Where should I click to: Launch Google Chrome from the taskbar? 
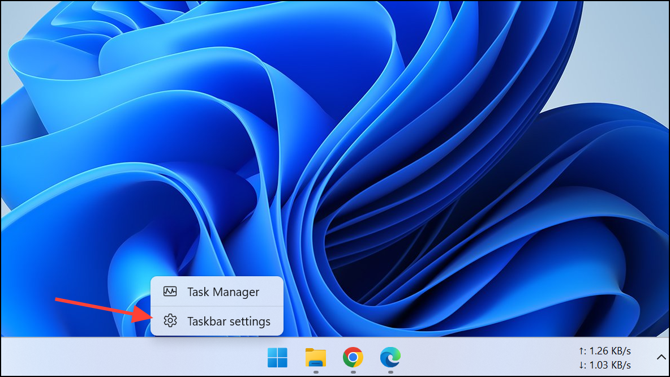pos(353,357)
